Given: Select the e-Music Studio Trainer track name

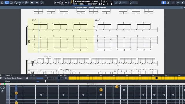Looking at the screenshot, I should point(14,78).
